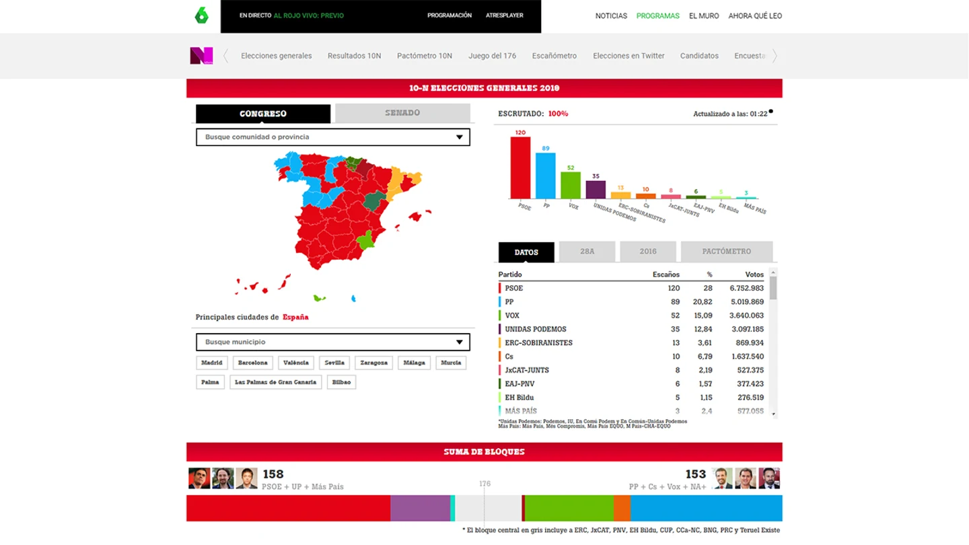The height and width of the screenshot is (545, 969).
Task: Open Al Rojo Vivo: Previo live link
Action: [309, 15]
